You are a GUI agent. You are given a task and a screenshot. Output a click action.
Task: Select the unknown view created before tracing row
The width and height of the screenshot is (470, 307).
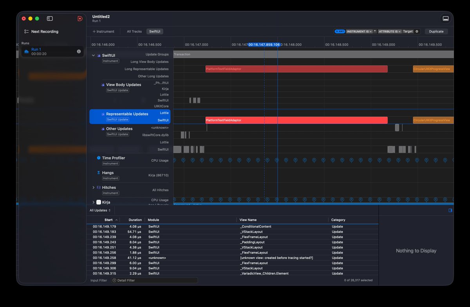pos(233,258)
